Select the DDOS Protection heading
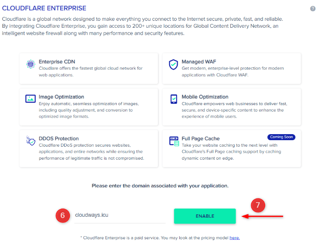321x241 pixels. click(59, 138)
